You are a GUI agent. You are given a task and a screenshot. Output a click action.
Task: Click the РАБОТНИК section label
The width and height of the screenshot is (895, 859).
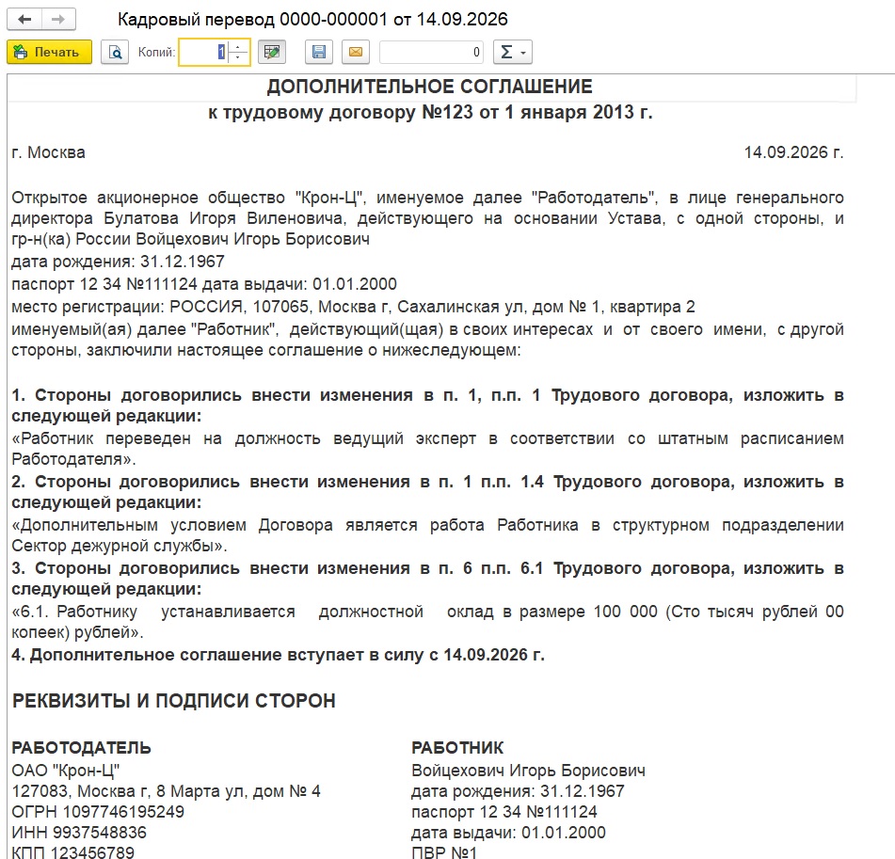(457, 747)
